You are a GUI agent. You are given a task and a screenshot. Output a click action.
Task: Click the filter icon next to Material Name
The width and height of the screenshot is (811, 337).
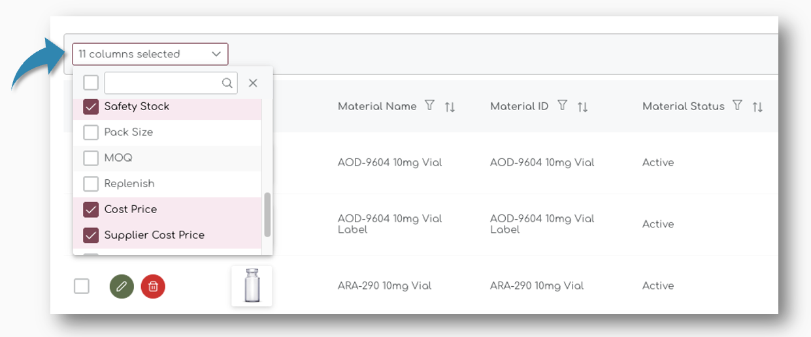(x=429, y=106)
